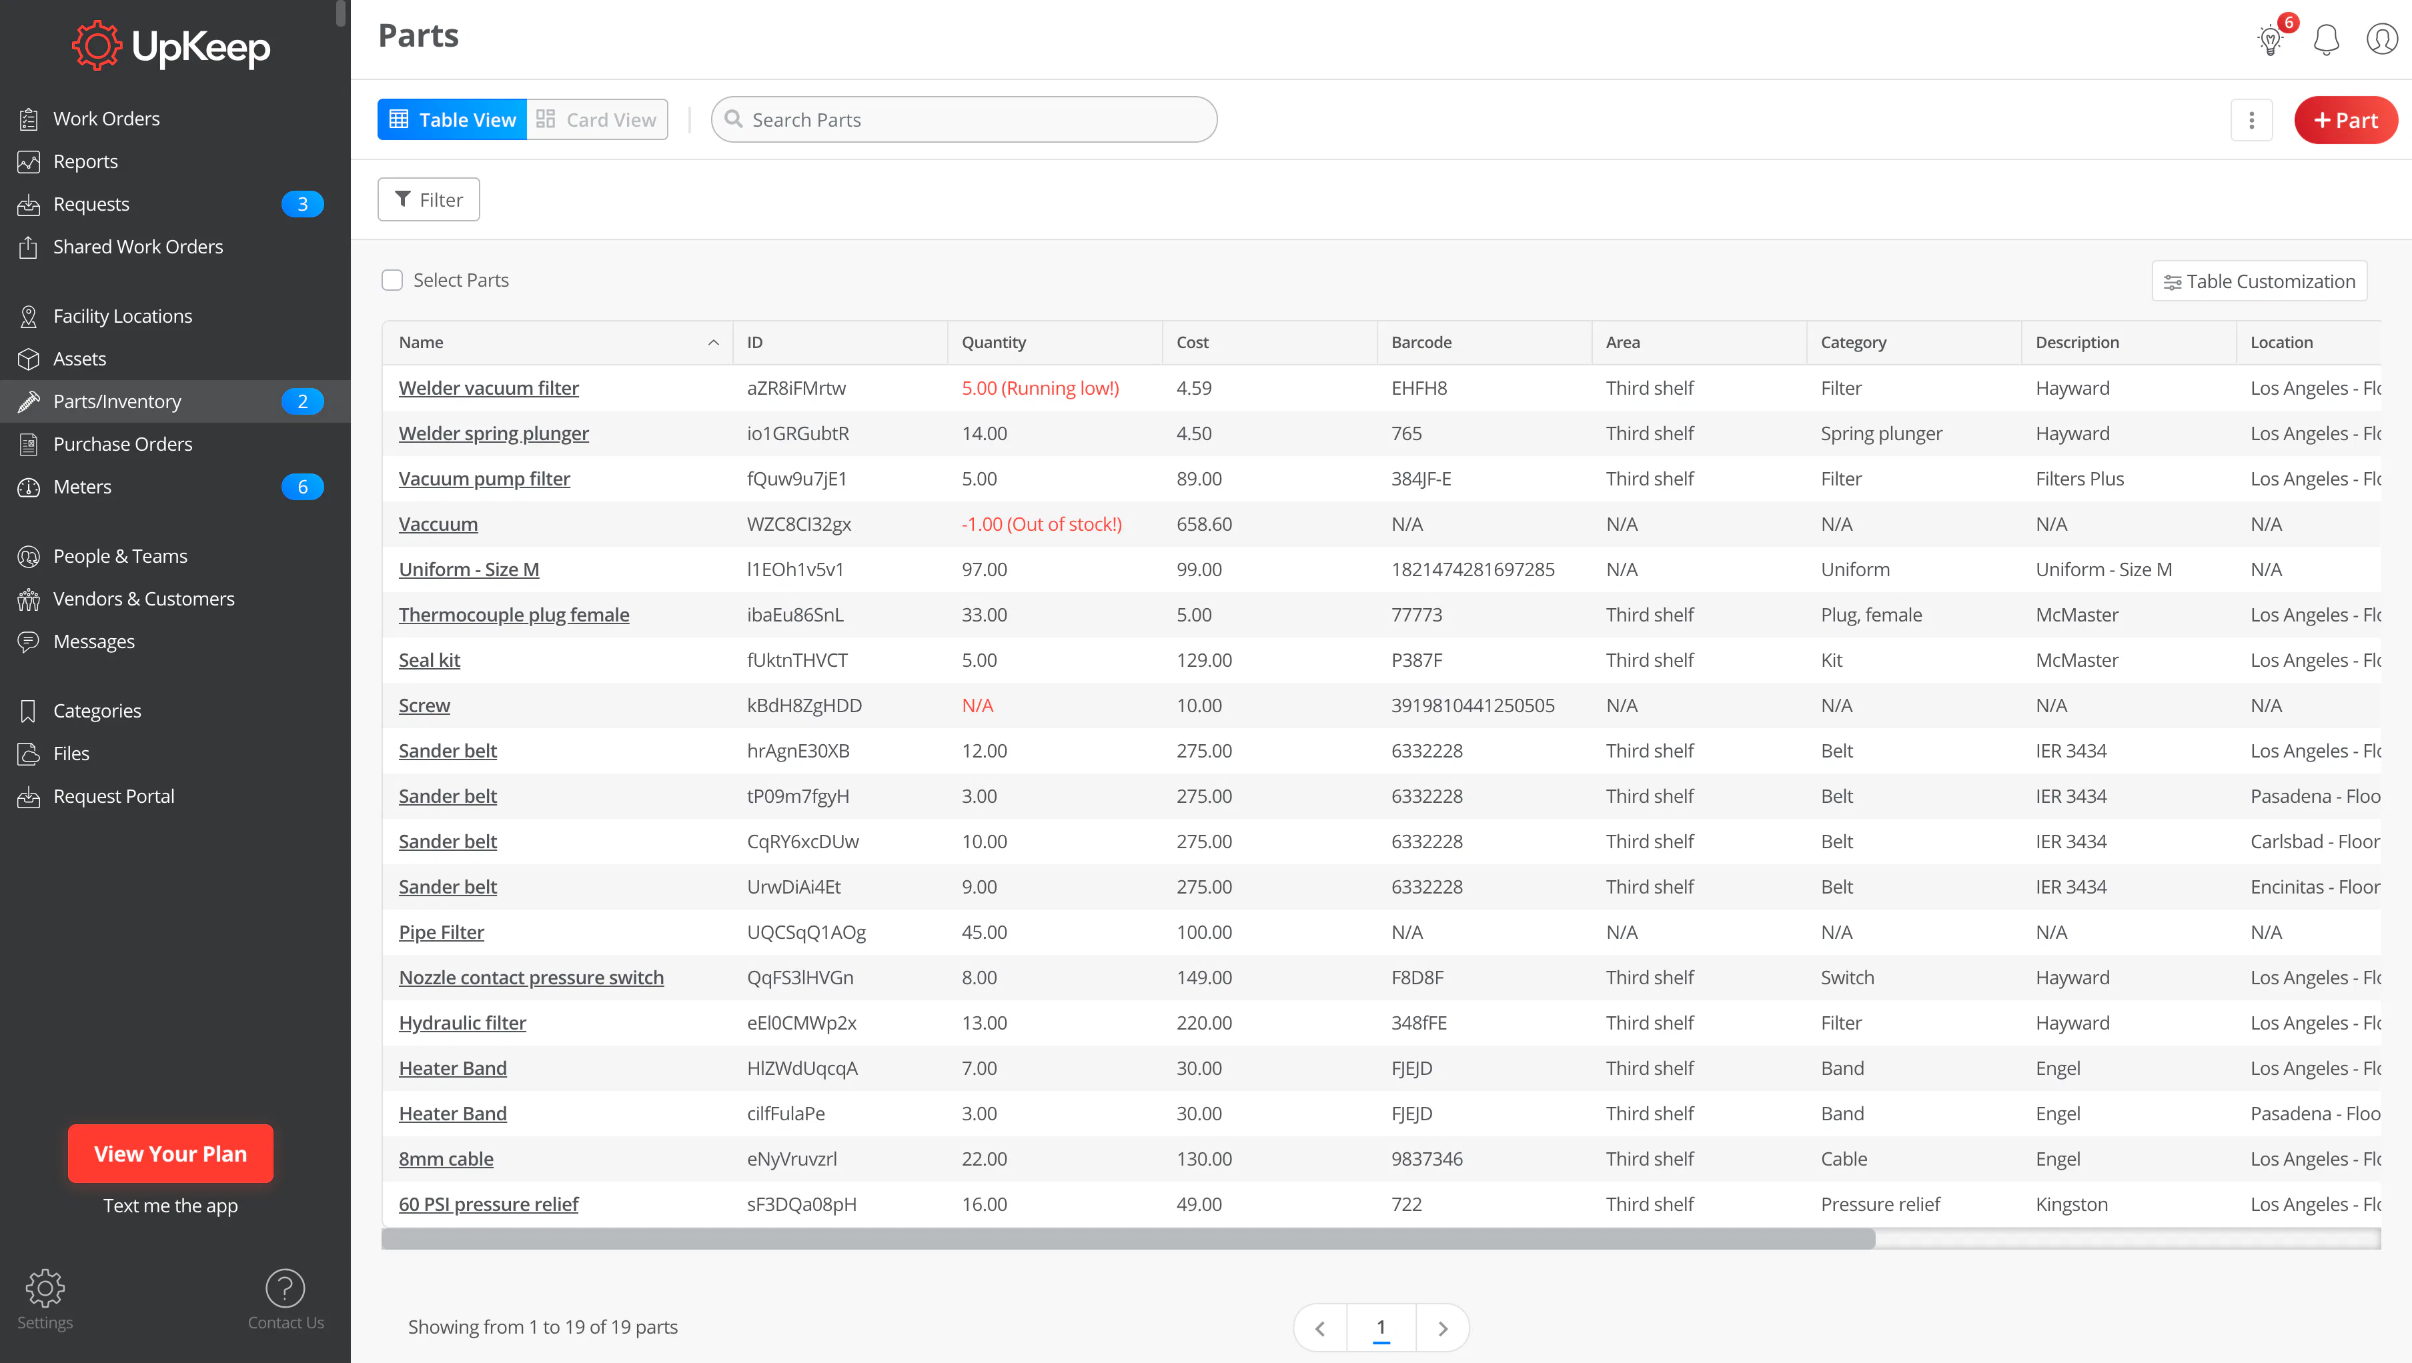Click Purchase Orders document icon
This screenshot has height=1363, width=2412.
click(29, 443)
